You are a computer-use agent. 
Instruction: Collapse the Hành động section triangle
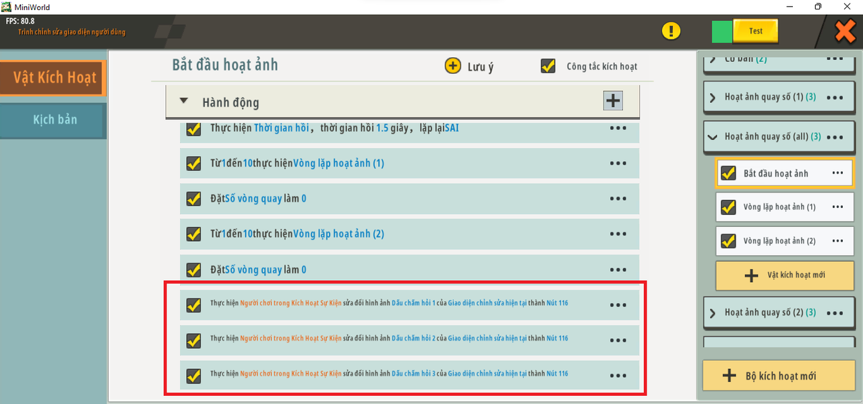[184, 102]
